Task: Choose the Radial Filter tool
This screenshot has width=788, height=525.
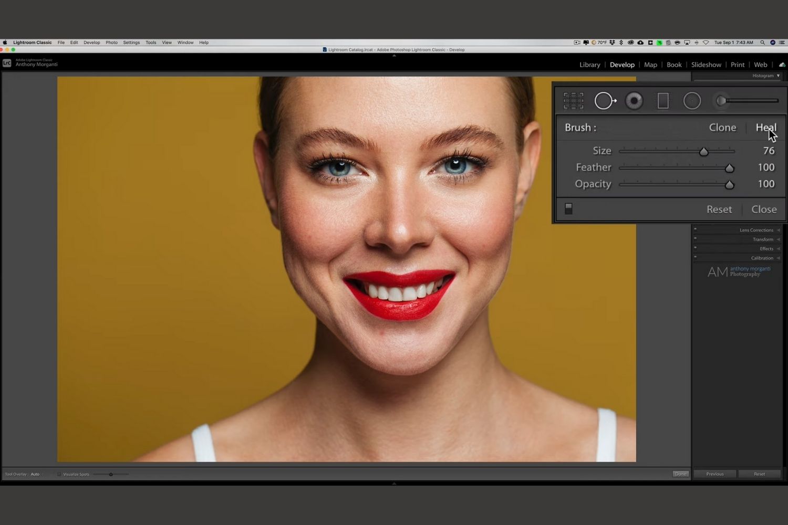Action: (x=692, y=101)
